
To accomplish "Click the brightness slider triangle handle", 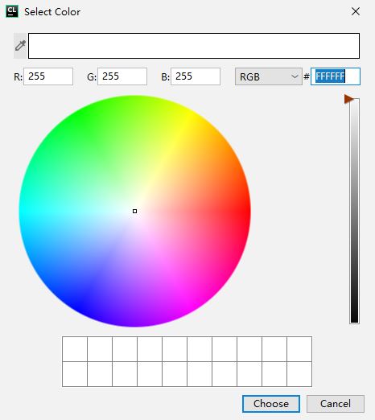I will click(x=348, y=99).
